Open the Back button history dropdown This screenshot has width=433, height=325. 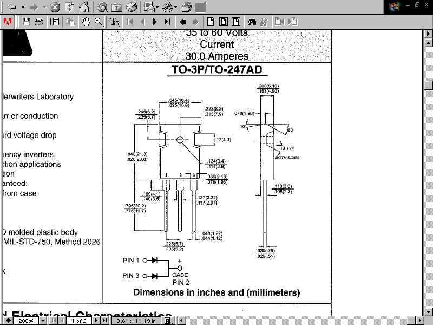pyautogui.click(x=23, y=7)
